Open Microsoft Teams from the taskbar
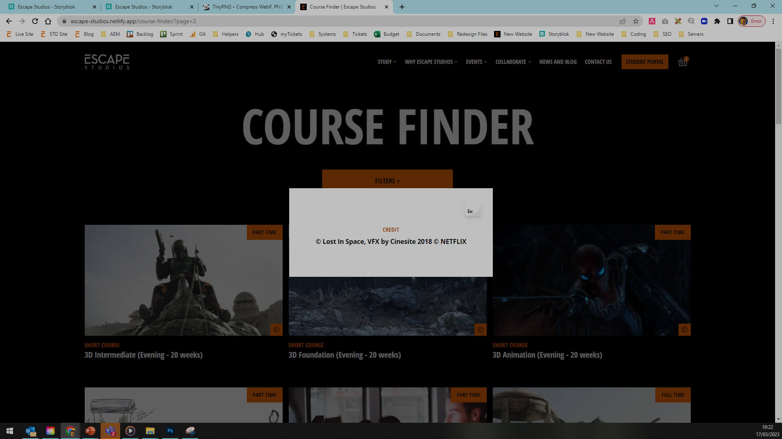This screenshot has width=782, height=439. pos(110,431)
